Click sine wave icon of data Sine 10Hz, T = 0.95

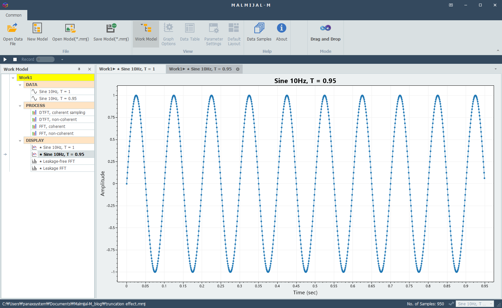(34, 98)
